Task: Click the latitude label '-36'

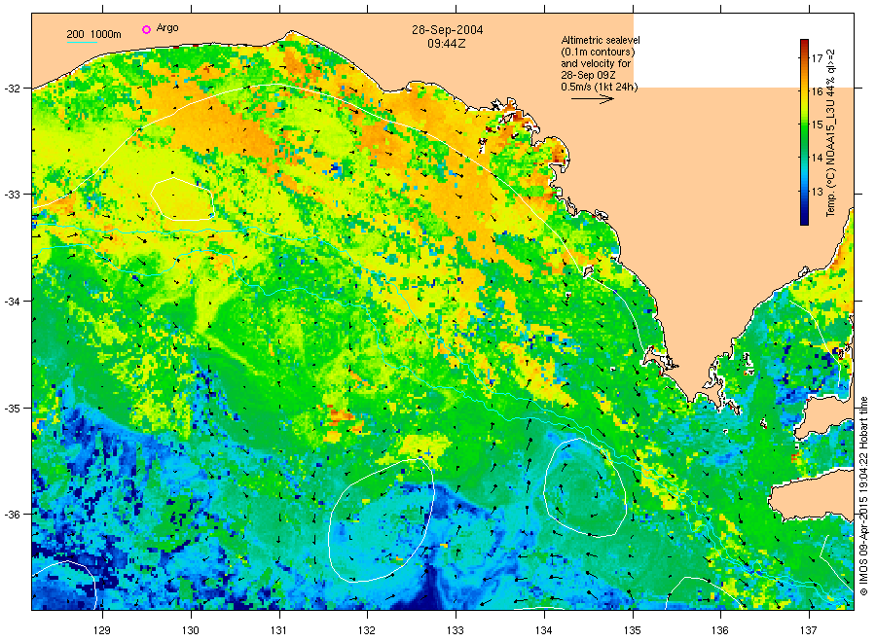Action: tap(13, 515)
